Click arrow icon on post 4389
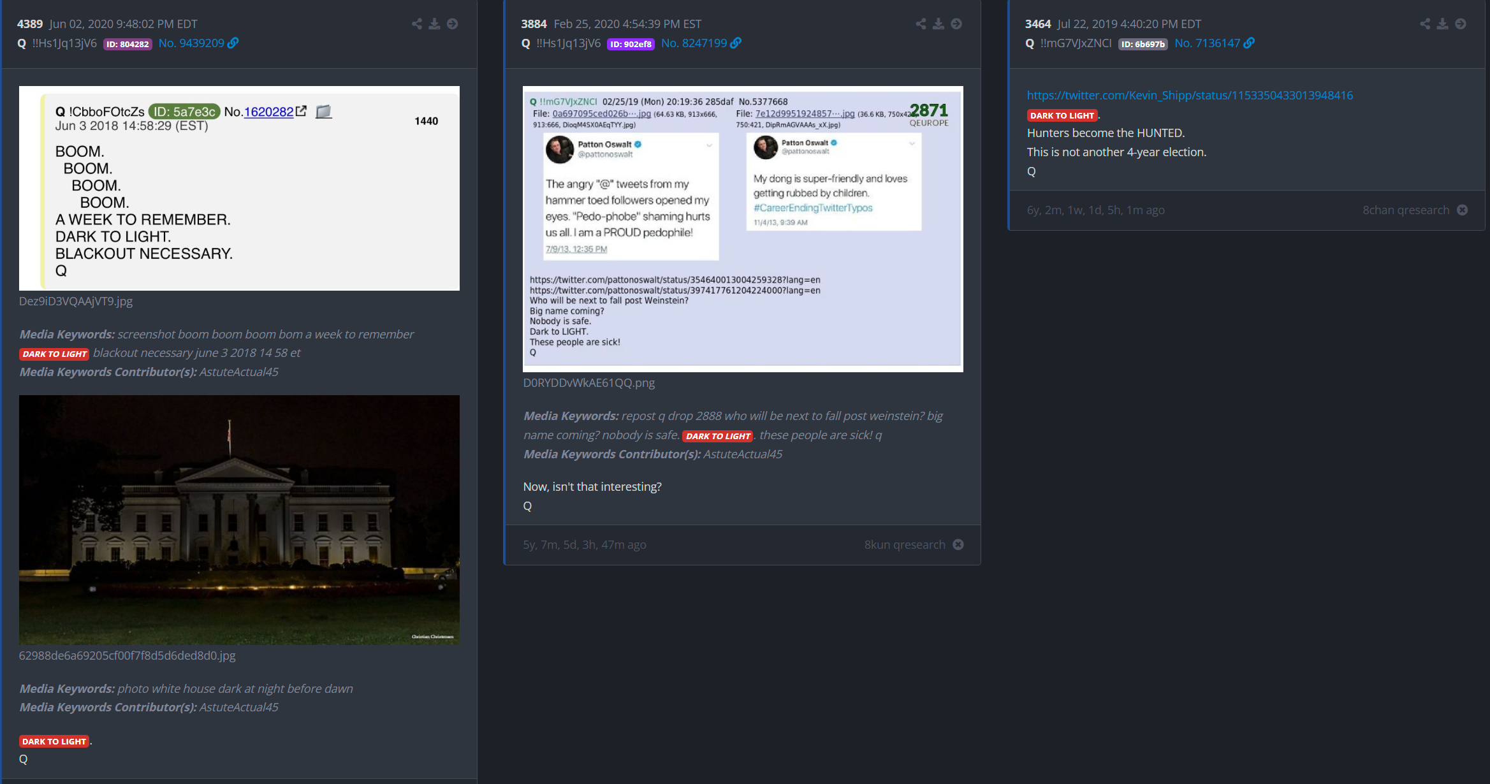The image size is (1490, 784). [x=452, y=24]
